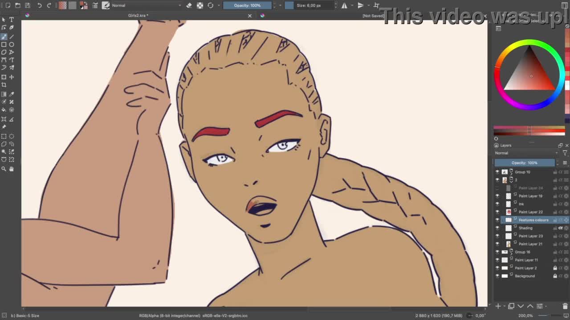Toggle visibility of Shading layer
The width and height of the screenshot is (570, 320).
(497, 228)
